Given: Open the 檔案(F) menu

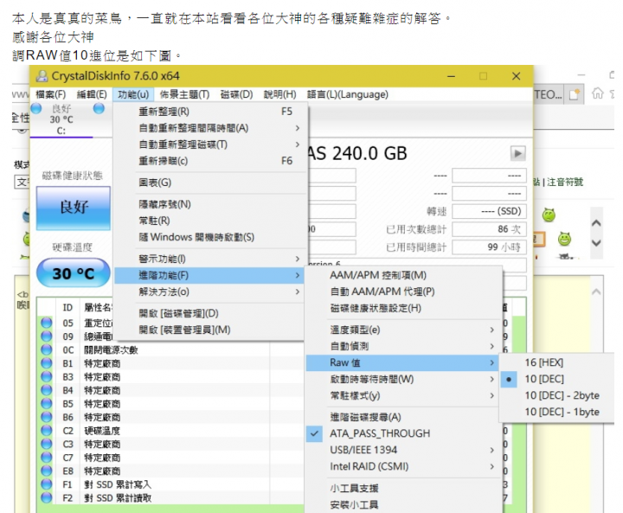Looking at the screenshot, I should pos(51,94).
